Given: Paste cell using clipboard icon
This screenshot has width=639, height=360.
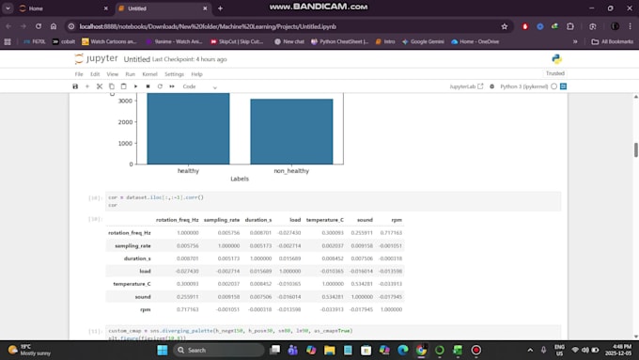Looking at the screenshot, I should tap(123, 86).
